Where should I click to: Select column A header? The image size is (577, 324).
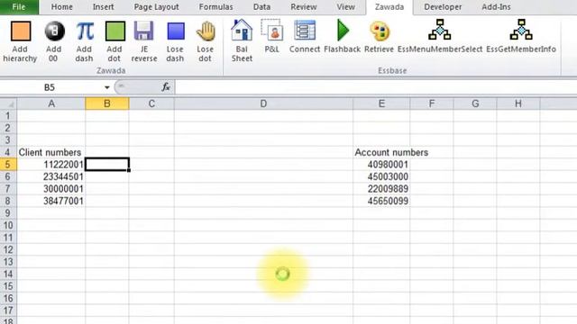[x=51, y=104]
